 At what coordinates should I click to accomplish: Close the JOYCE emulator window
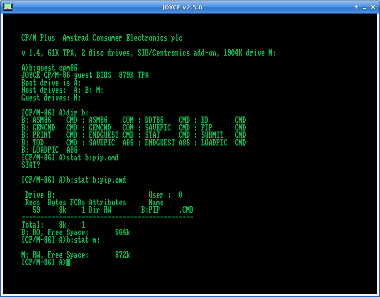[373, 7]
